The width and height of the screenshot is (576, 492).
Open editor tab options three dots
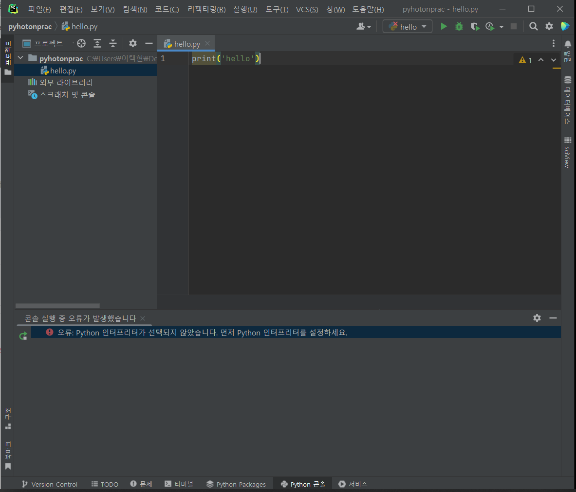pyautogui.click(x=554, y=44)
